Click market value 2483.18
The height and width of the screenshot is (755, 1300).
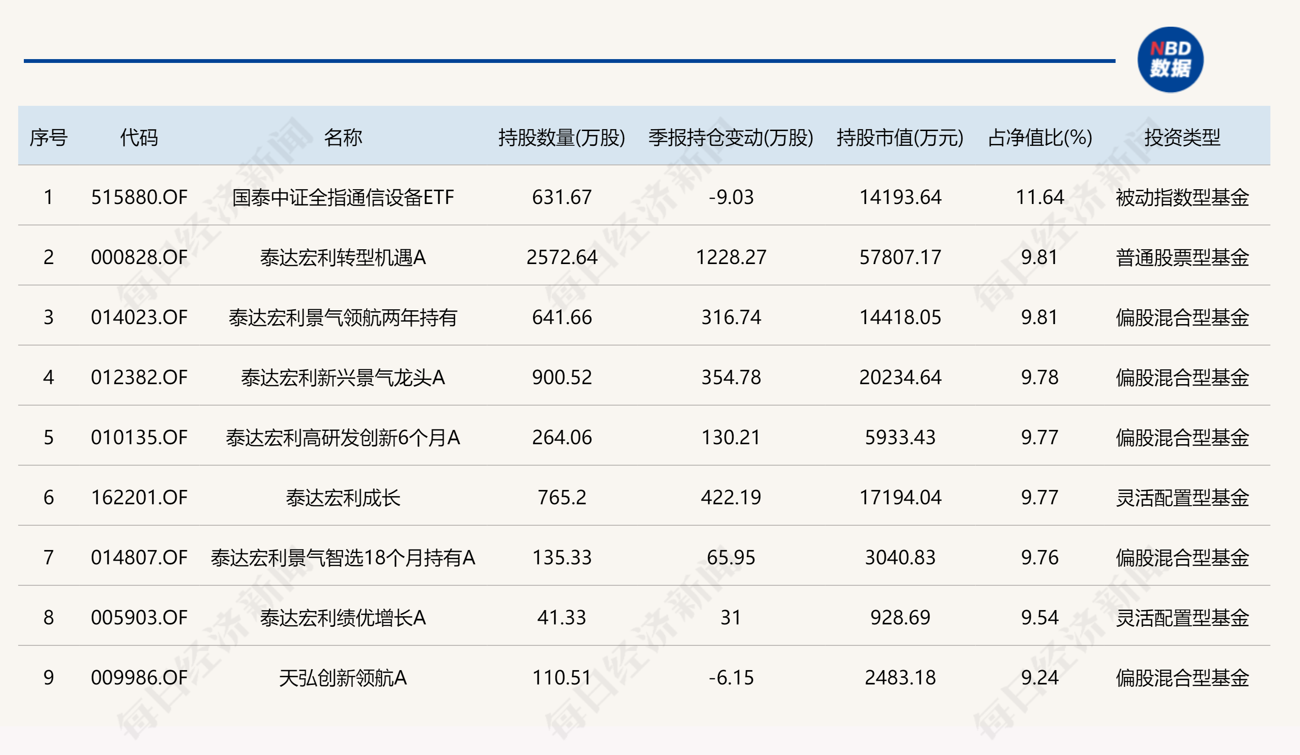click(x=900, y=678)
